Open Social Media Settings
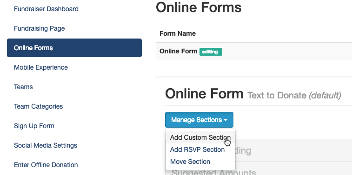 click(46, 145)
